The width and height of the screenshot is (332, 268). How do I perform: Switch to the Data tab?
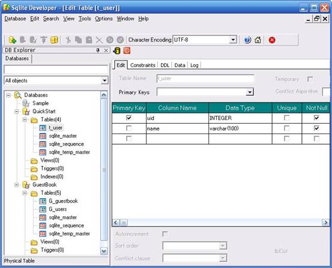pos(180,65)
